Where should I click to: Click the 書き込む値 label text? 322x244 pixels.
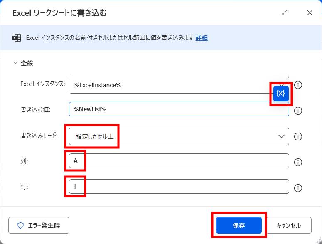35,109
